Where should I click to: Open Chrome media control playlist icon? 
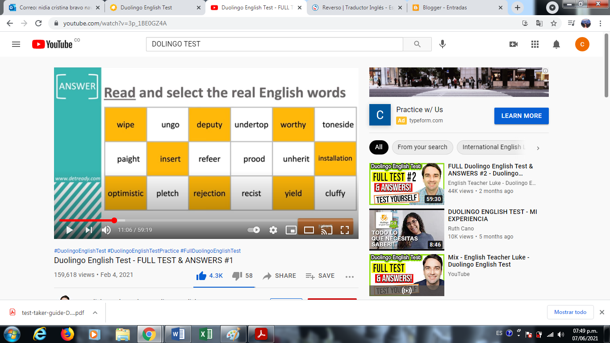click(x=571, y=23)
